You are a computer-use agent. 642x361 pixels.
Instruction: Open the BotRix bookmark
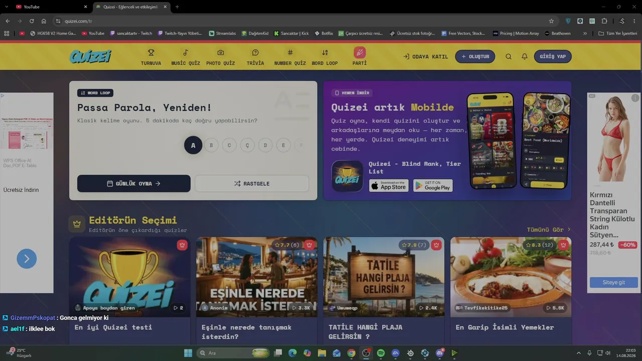point(324,34)
